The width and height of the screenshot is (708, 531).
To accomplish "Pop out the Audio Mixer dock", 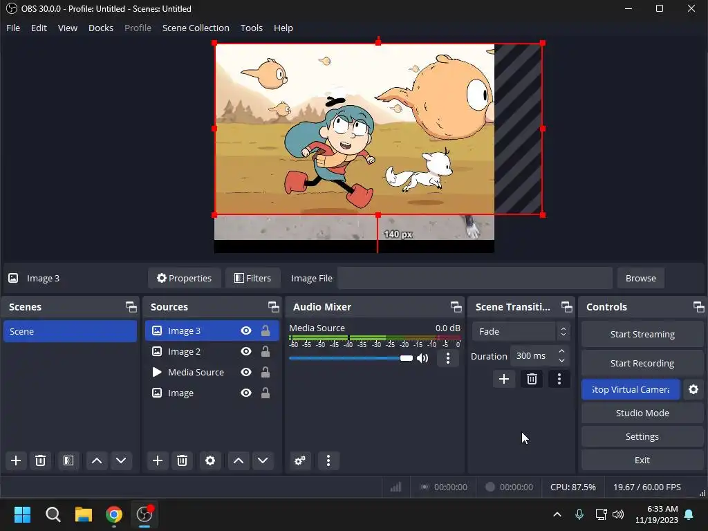I will pyautogui.click(x=456, y=307).
